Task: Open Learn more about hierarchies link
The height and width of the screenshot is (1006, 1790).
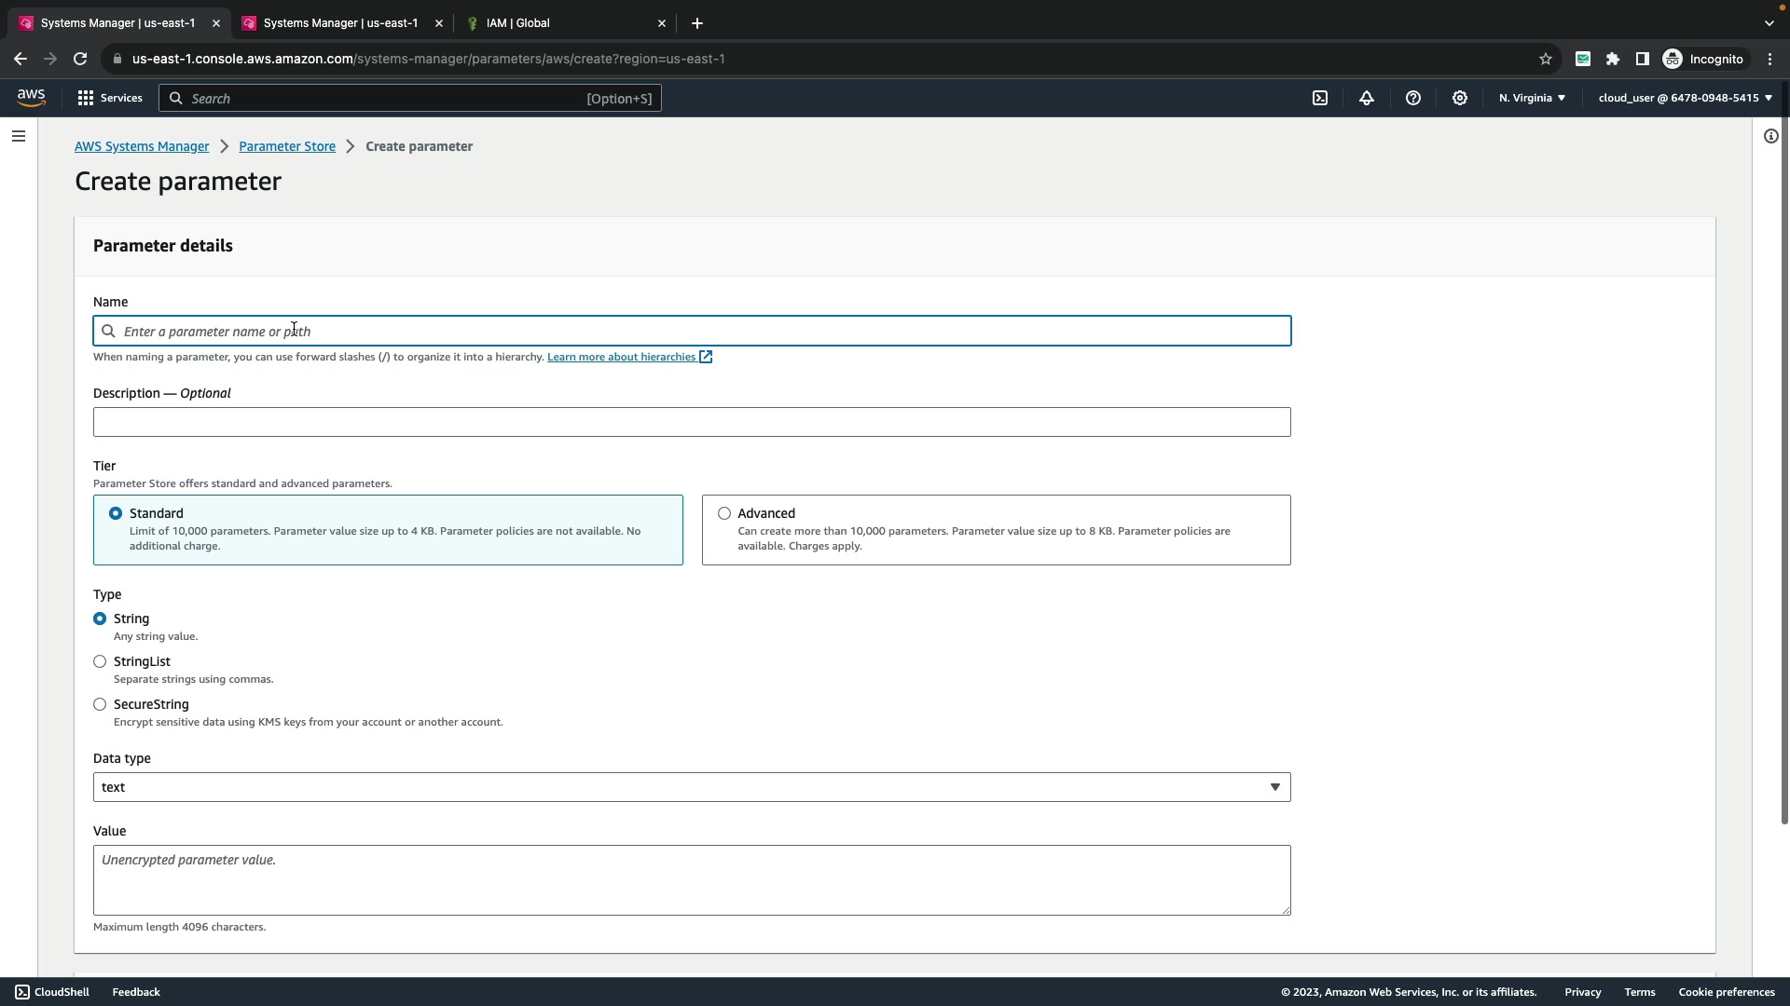Action: (x=622, y=357)
